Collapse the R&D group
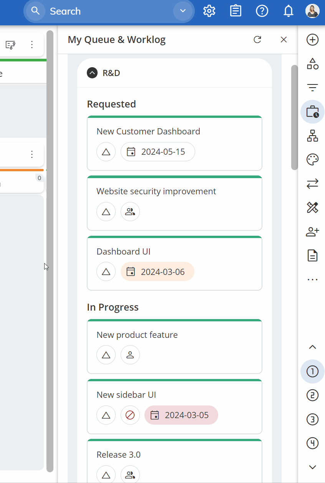The height and width of the screenshot is (483, 325). pos(92,73)
